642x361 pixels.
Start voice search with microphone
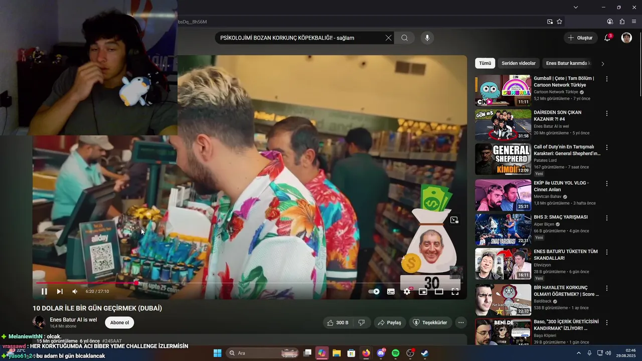tap(427, 38)
